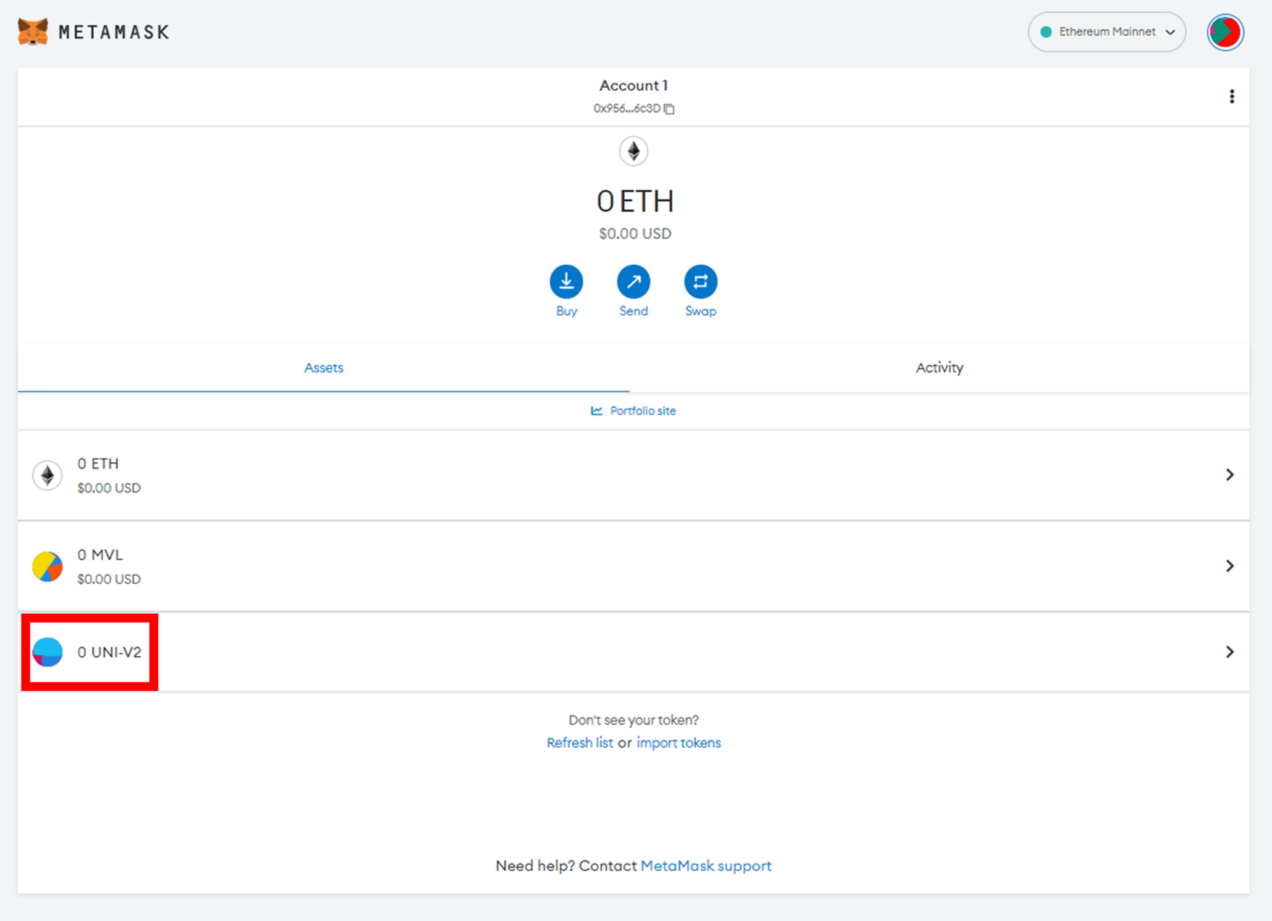The width and height of the screenshot is (1272, 921).
Task: Click the Ethereum logo above balance
Action: (633, 151)
